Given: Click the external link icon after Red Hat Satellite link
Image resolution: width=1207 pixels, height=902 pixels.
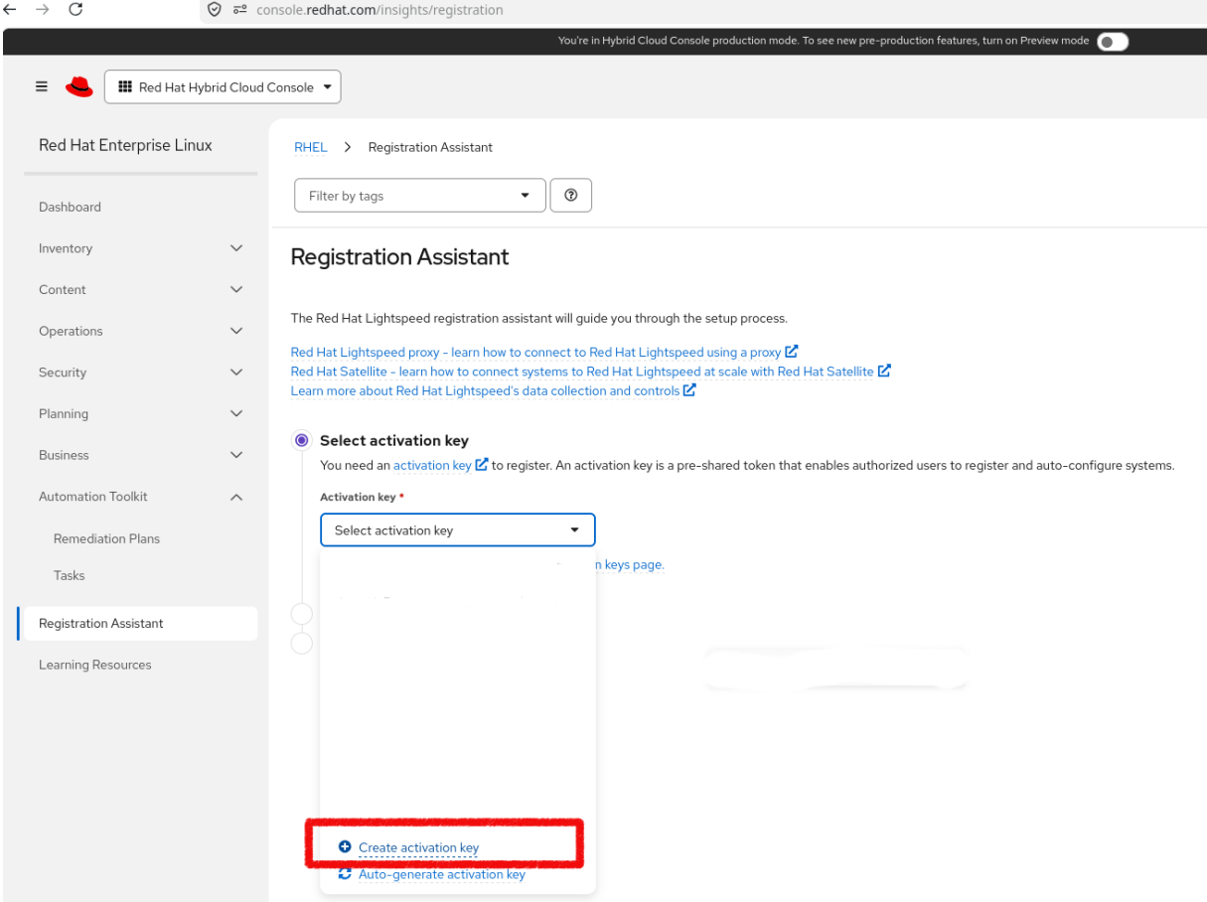Looking at the screenshot, I should pyautogui.click(x=884, y=371).
